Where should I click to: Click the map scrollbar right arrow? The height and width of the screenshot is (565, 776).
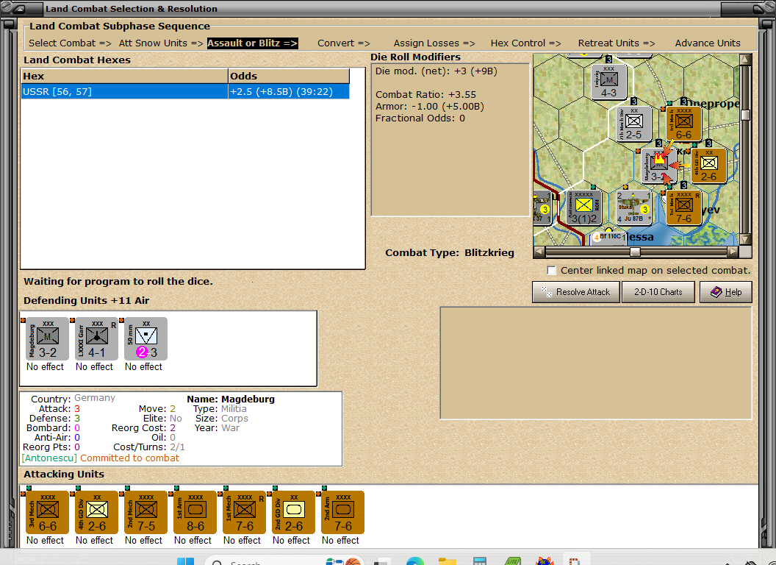pyautogui.click(x=733, y=252)
